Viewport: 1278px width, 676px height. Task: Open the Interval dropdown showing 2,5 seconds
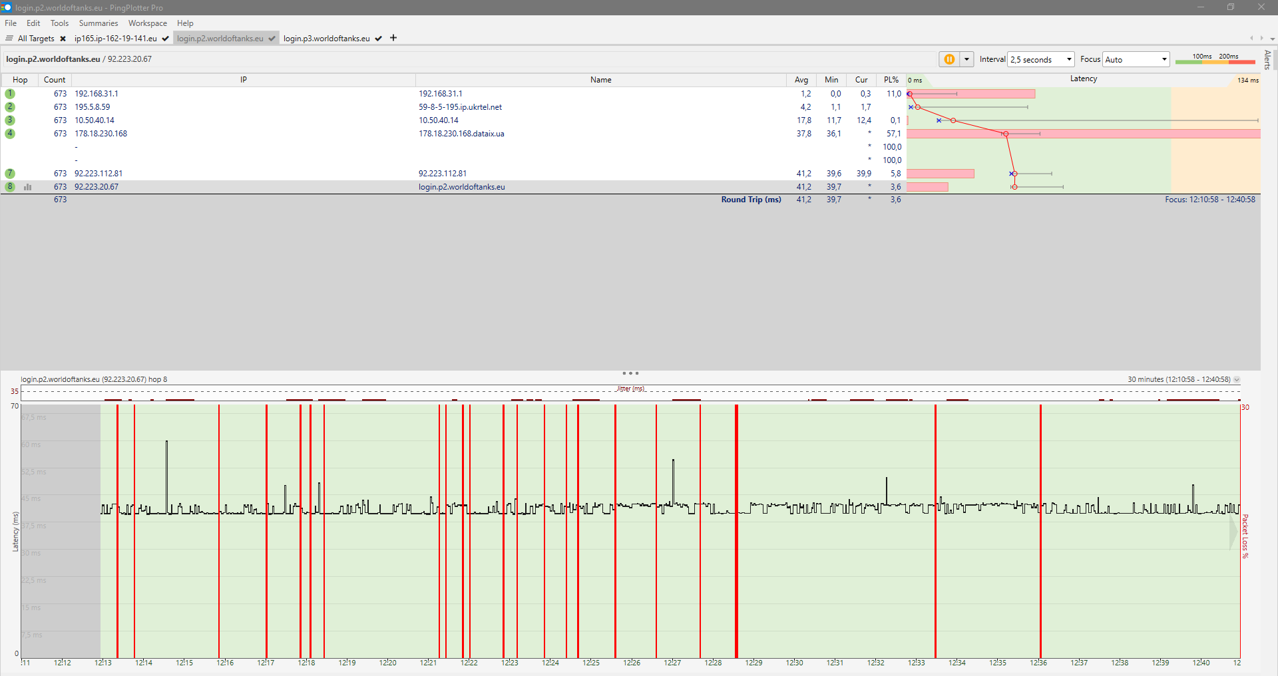1041,59
